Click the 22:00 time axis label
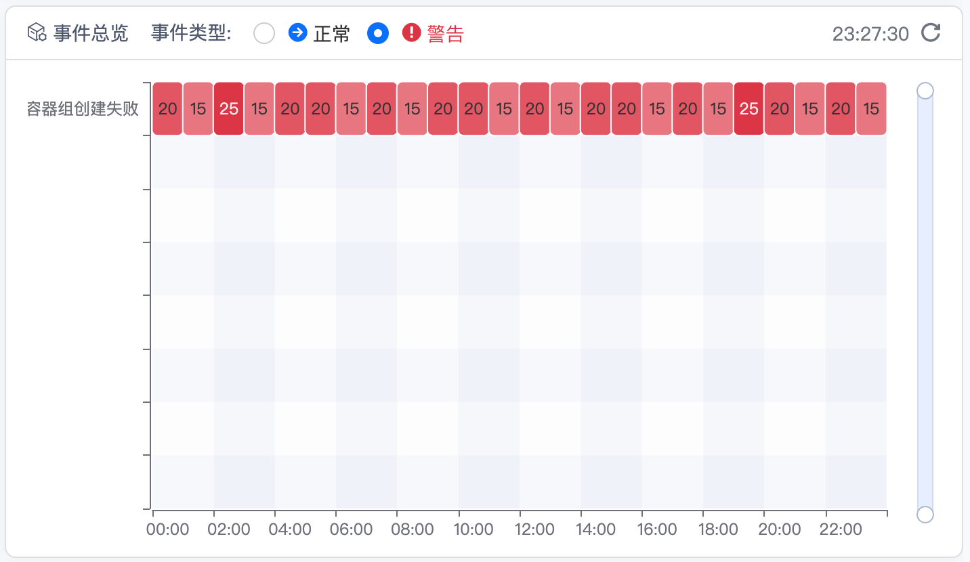This screenshot has width=970, height=562. 841,529
